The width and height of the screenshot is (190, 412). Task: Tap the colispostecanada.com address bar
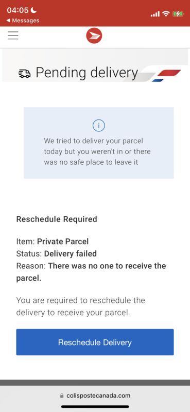tap(95, 396)
